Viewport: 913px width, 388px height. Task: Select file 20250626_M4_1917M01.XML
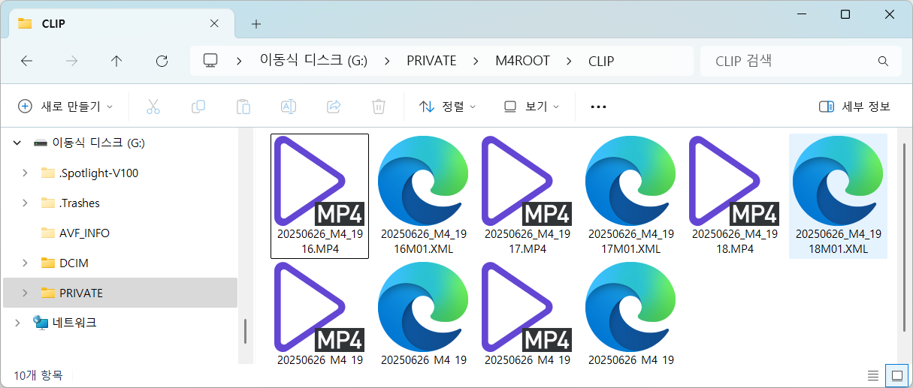[630, 196]
